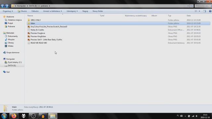Select the GIRLS ONLY folder icon
This screenshot has height=119, width=212.
coord(29,20)
